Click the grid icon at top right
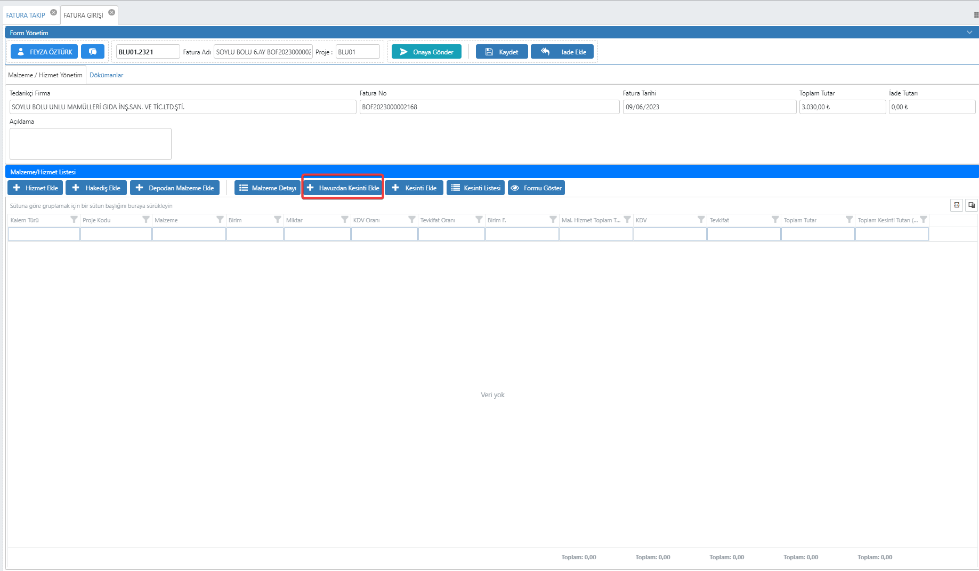This screenshot has width=979, height=571. [x=976, y=15]
